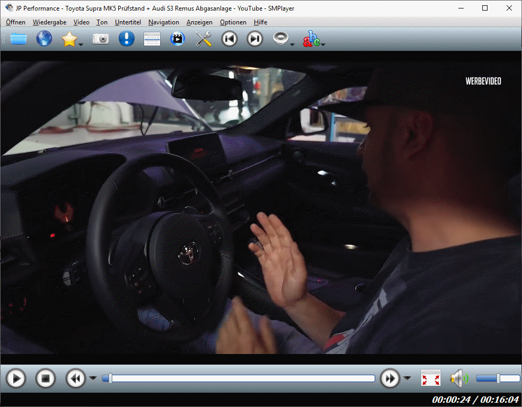Click the volume slider bar
Screen dimensions: 522x407
(x=498, y=378)
